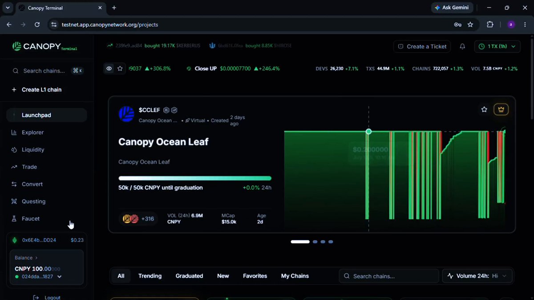Toggle the eye icon in the ticker bar
The height and width of the screenshot is (300, 534).
click(109, 69)
